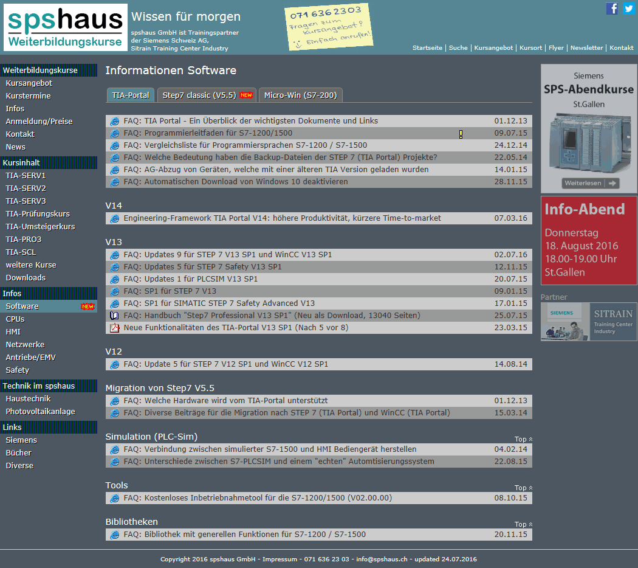
Task: Click yellow exclamation mark in Programmierleitfaden row
Action: pos(461,134)
